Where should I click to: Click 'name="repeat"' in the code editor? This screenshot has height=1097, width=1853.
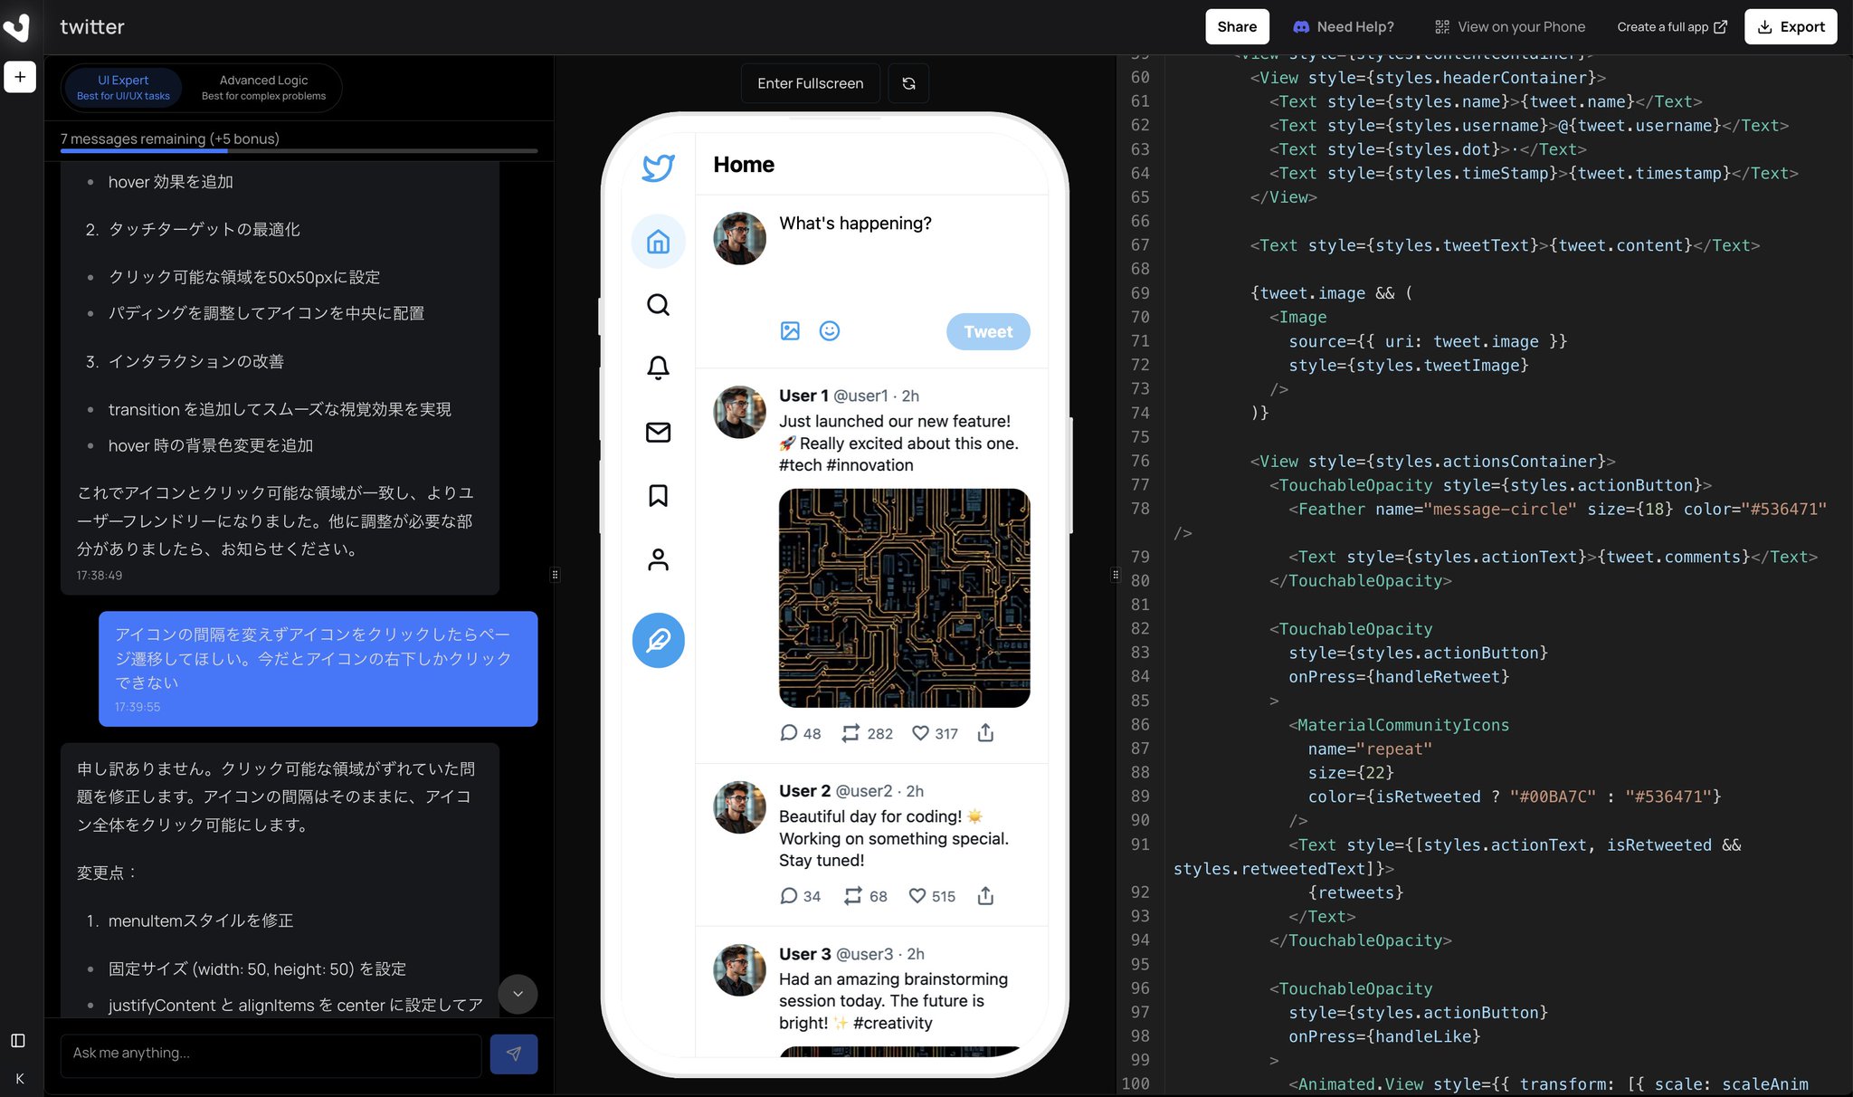pos(1370,749)
